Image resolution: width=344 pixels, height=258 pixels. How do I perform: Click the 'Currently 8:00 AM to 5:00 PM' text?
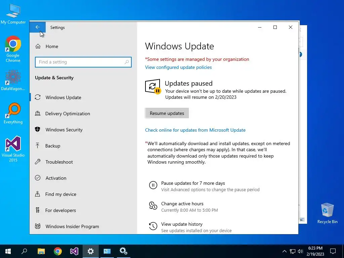(189, 210)
